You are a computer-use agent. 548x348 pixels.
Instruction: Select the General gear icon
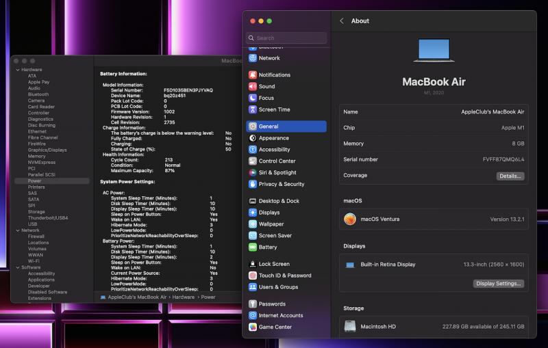coord(253,126)
